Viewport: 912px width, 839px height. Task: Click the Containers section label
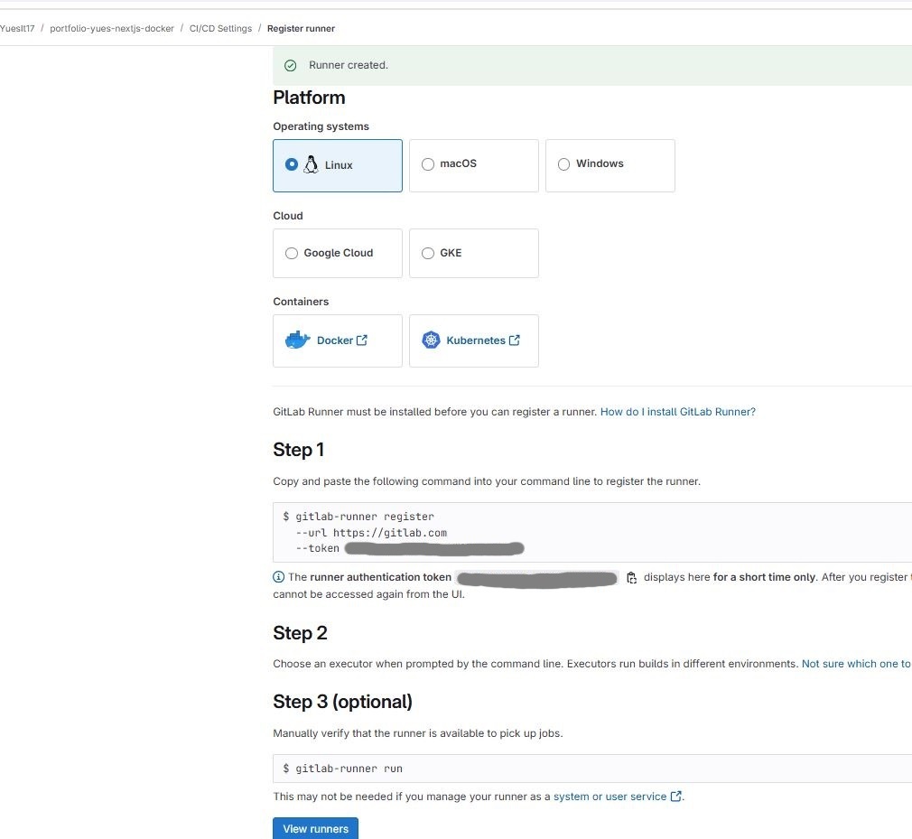coord(301,302)
